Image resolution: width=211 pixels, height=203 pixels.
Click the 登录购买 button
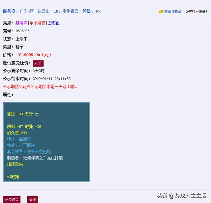(x=12, y=200)
